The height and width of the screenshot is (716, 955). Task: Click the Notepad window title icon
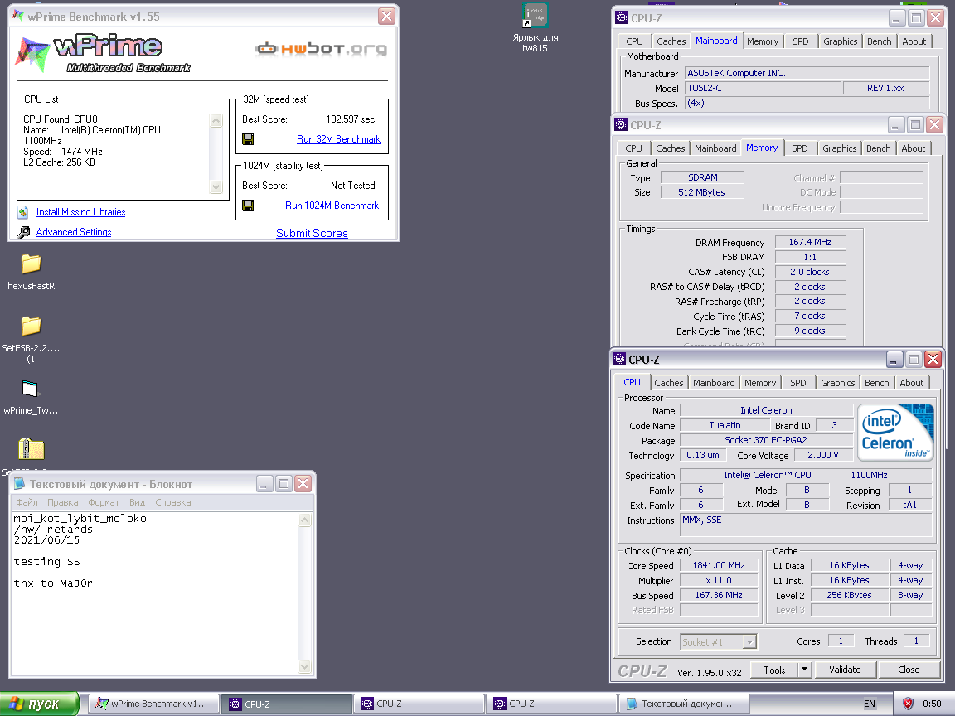coord(20,484)
